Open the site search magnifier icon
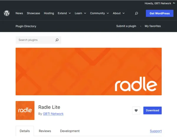This screenshot has width=177, height=140. [x=136, y=13]
